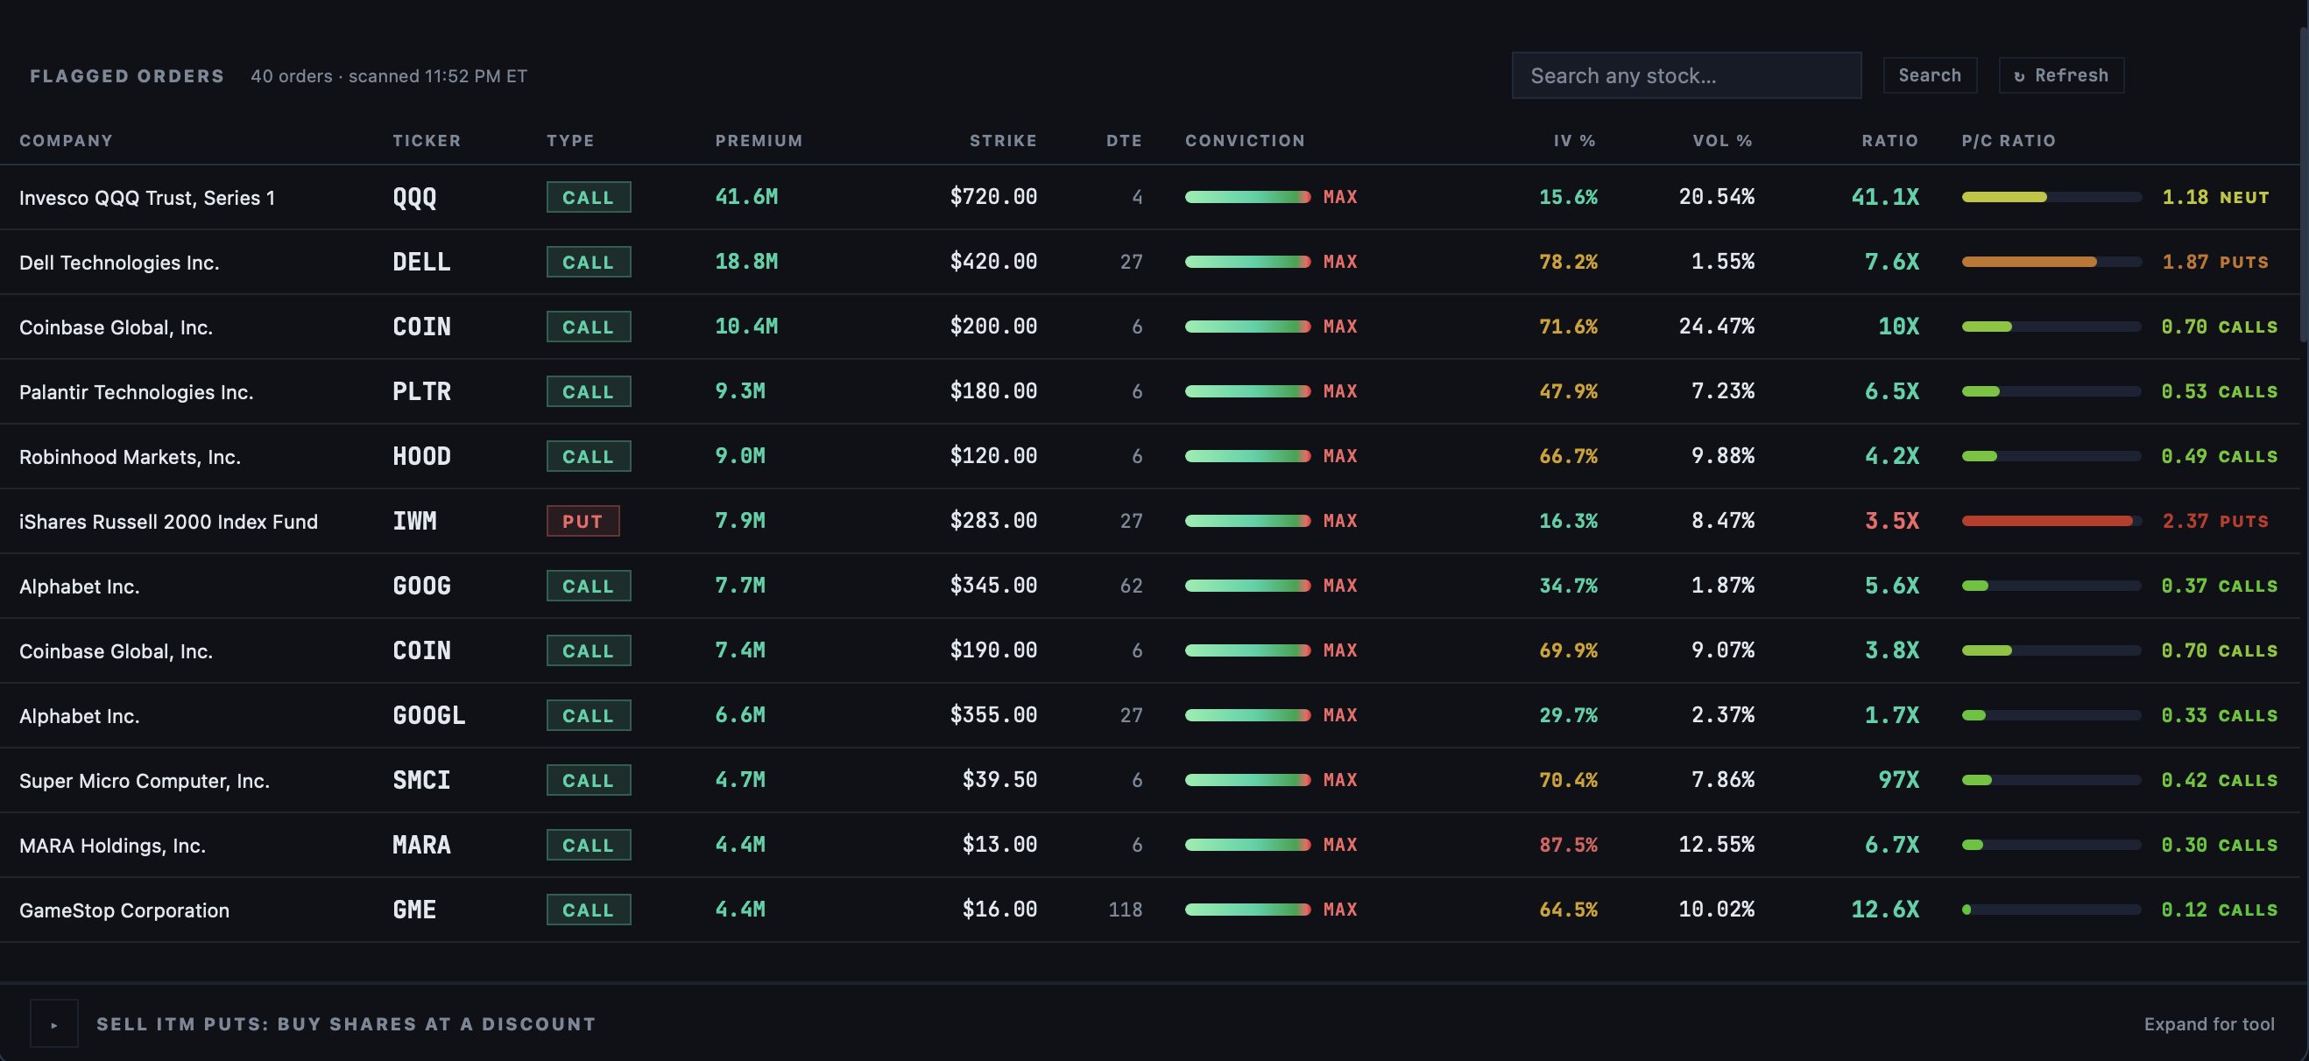2309x1061 pixels.
Task: Open Dell Technologies Inc. company name
Action: pos(119,263)
